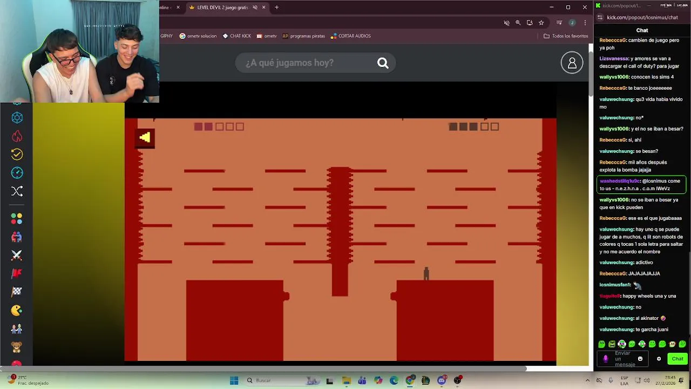Open the CHAT KICK bookmark
Image resolution: width=691 pixels, height=389 pixels.
click(236, 36)
